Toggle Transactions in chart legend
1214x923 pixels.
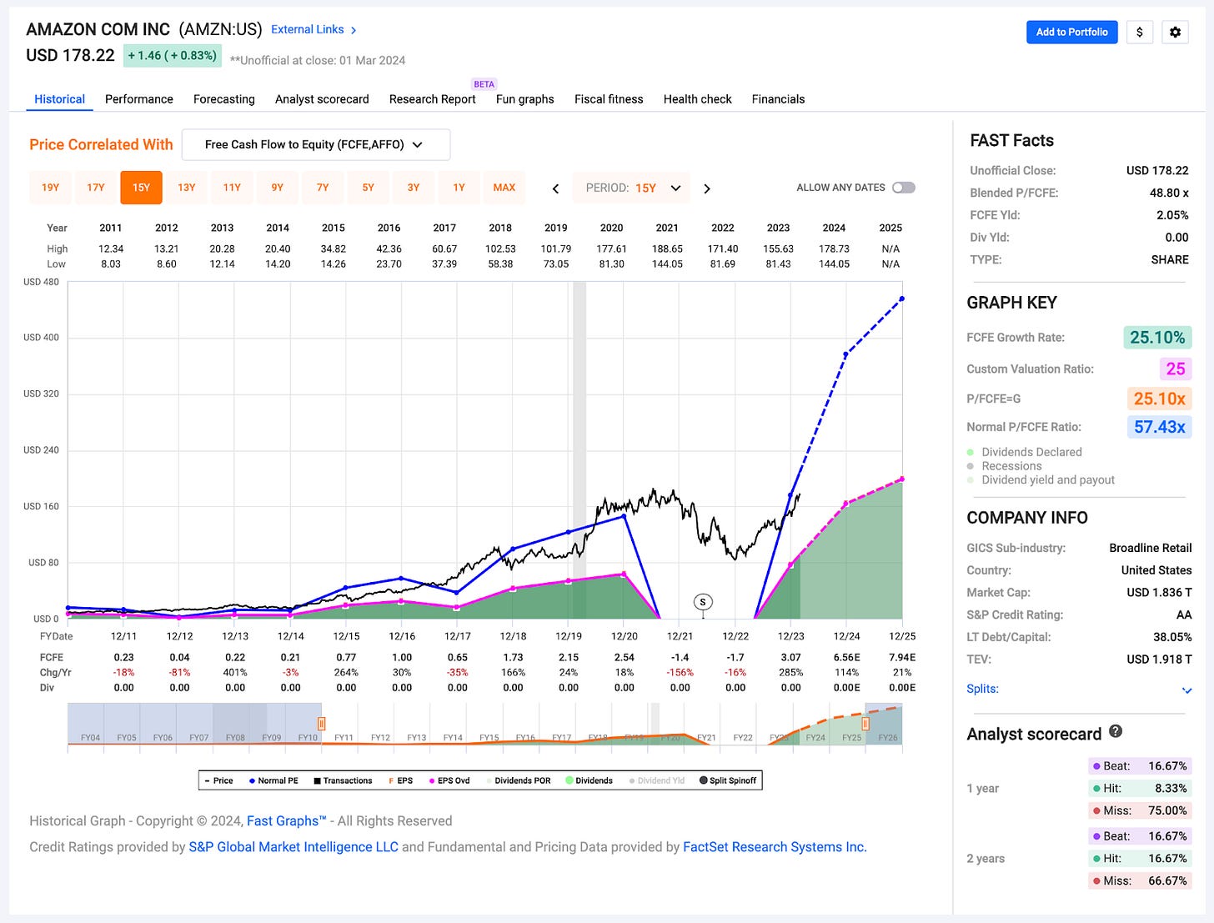[343, 780]
